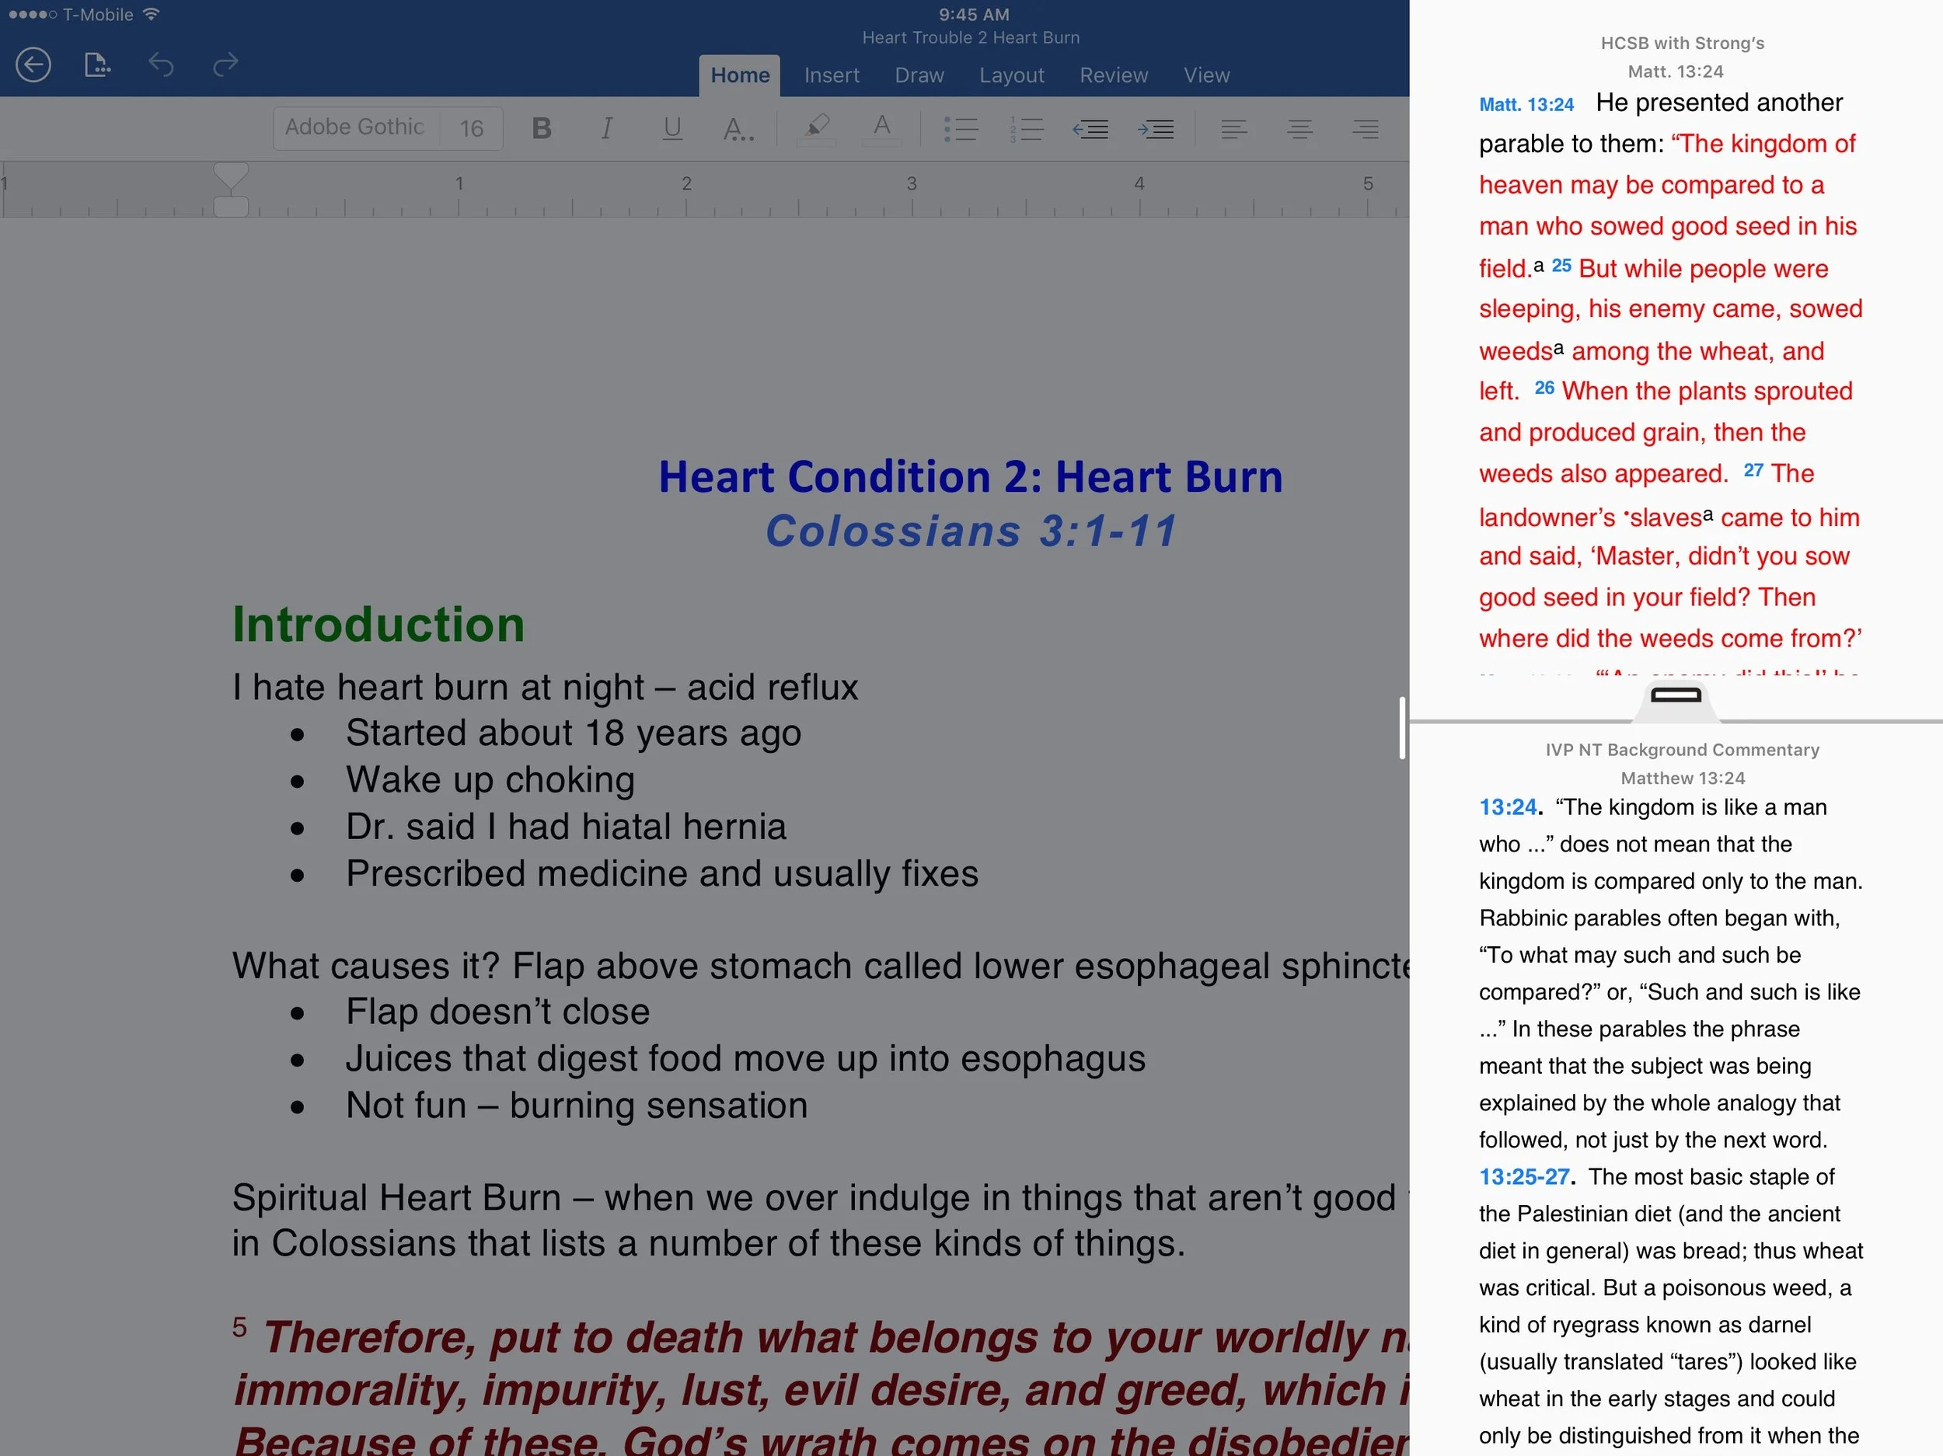The image size is (1943, 1456).
Task: Increase paragraph indent
Action: pos(1156,129)
